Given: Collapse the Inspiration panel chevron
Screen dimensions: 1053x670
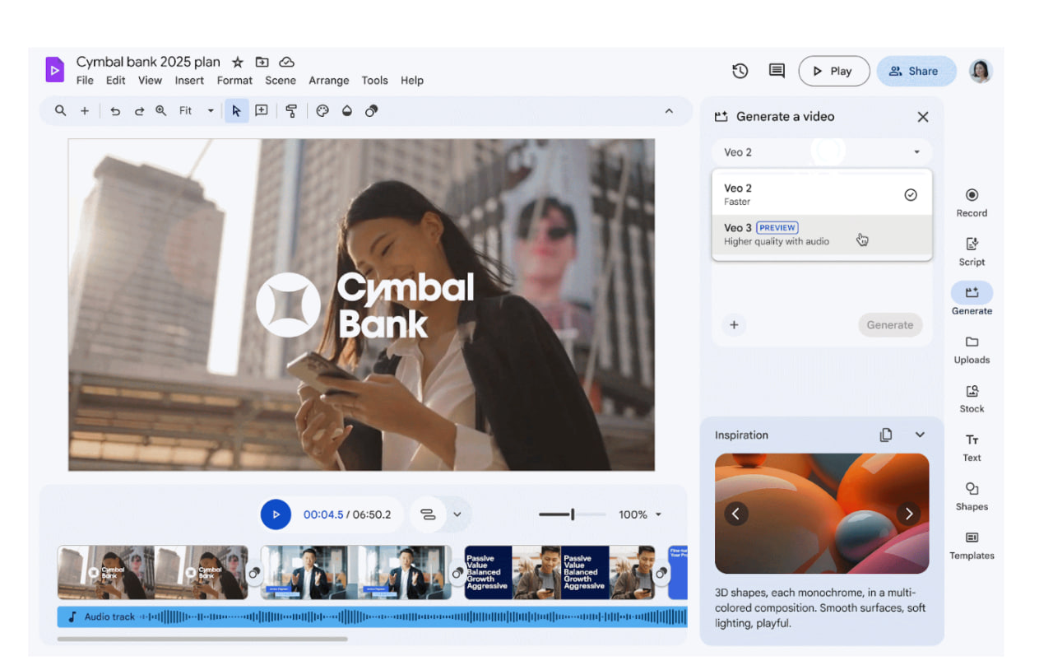Looking at the screenshot, I should point(920,435).
